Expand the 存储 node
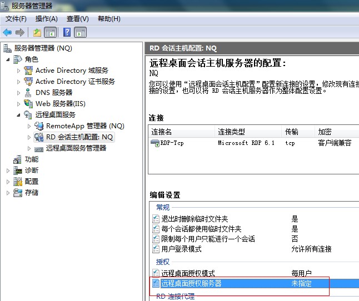The height and width of the screenshot is (301, 359). point(8,193)
